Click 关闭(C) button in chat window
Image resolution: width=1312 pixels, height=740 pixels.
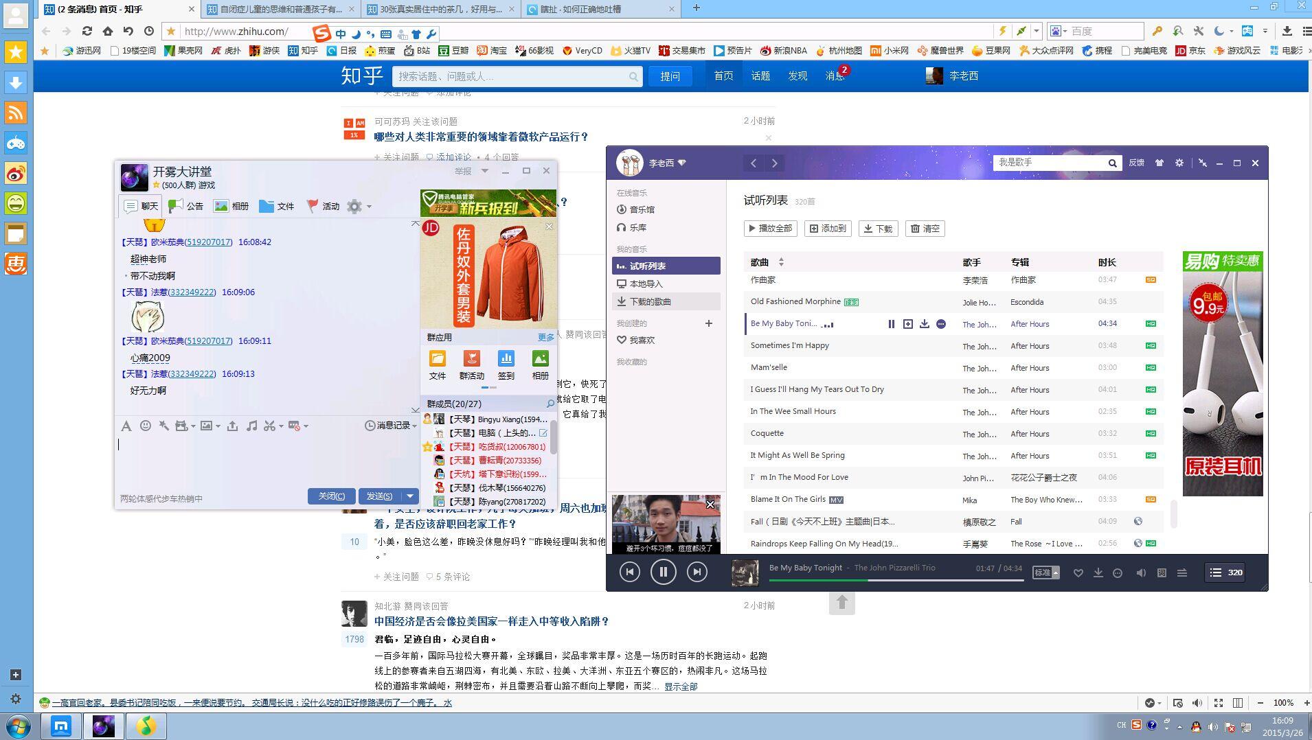[x=332, y=496]
